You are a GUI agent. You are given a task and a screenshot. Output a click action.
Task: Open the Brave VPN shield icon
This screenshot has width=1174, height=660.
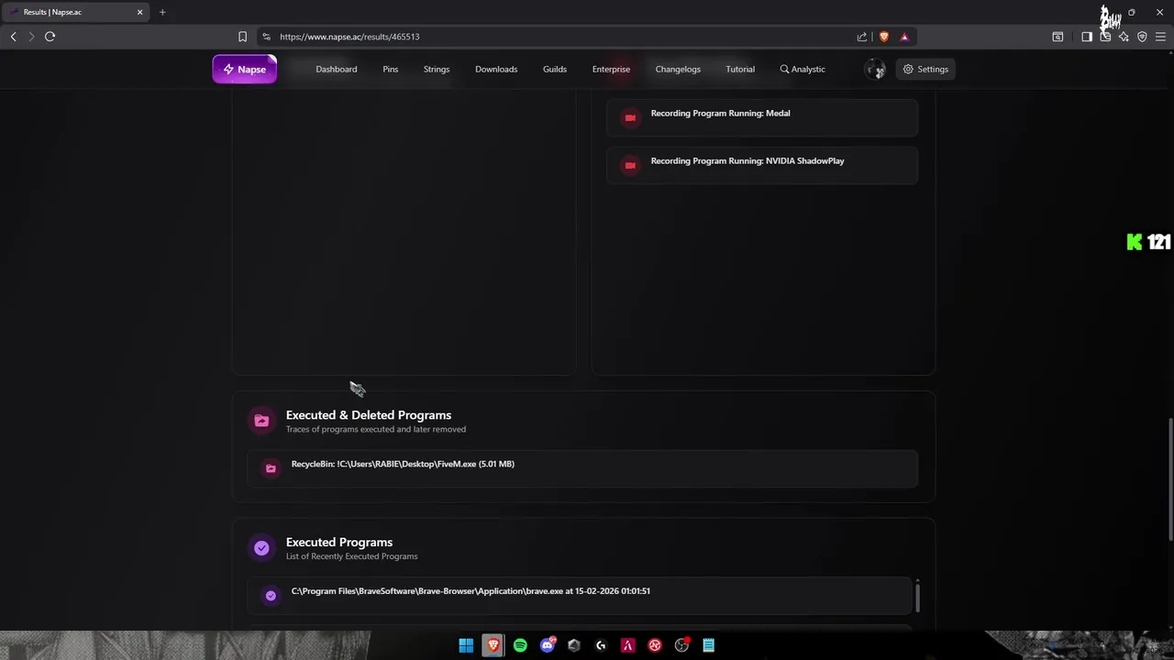point(1142,37)
